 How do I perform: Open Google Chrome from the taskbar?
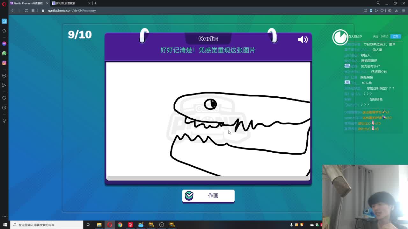(x=120, y=225)
